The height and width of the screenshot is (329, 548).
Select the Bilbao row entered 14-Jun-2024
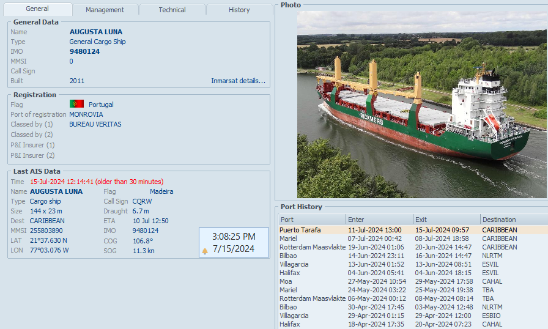pos(413,256)
